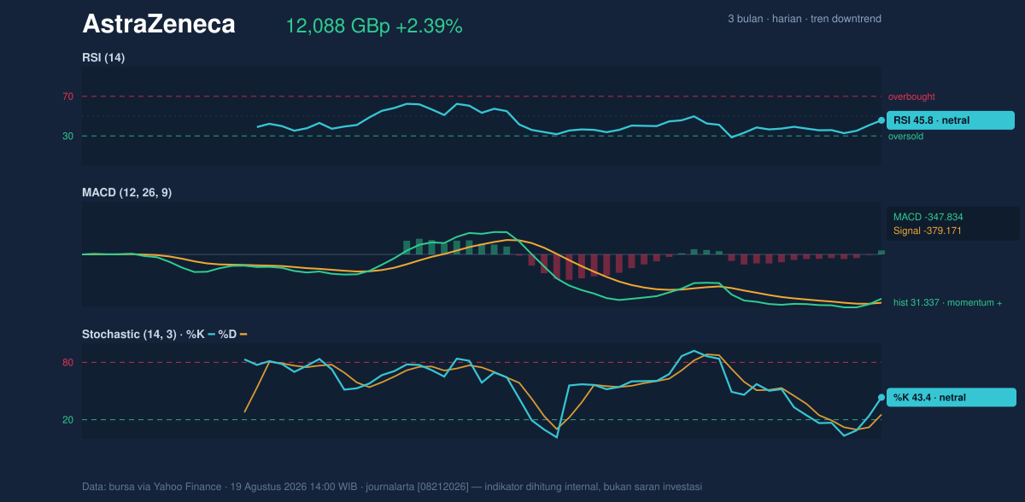The height and width of the screenshot is (502, 1025).
Task: Click the 'hist 31.337 · momentum +' label
Action: [947, 302]
